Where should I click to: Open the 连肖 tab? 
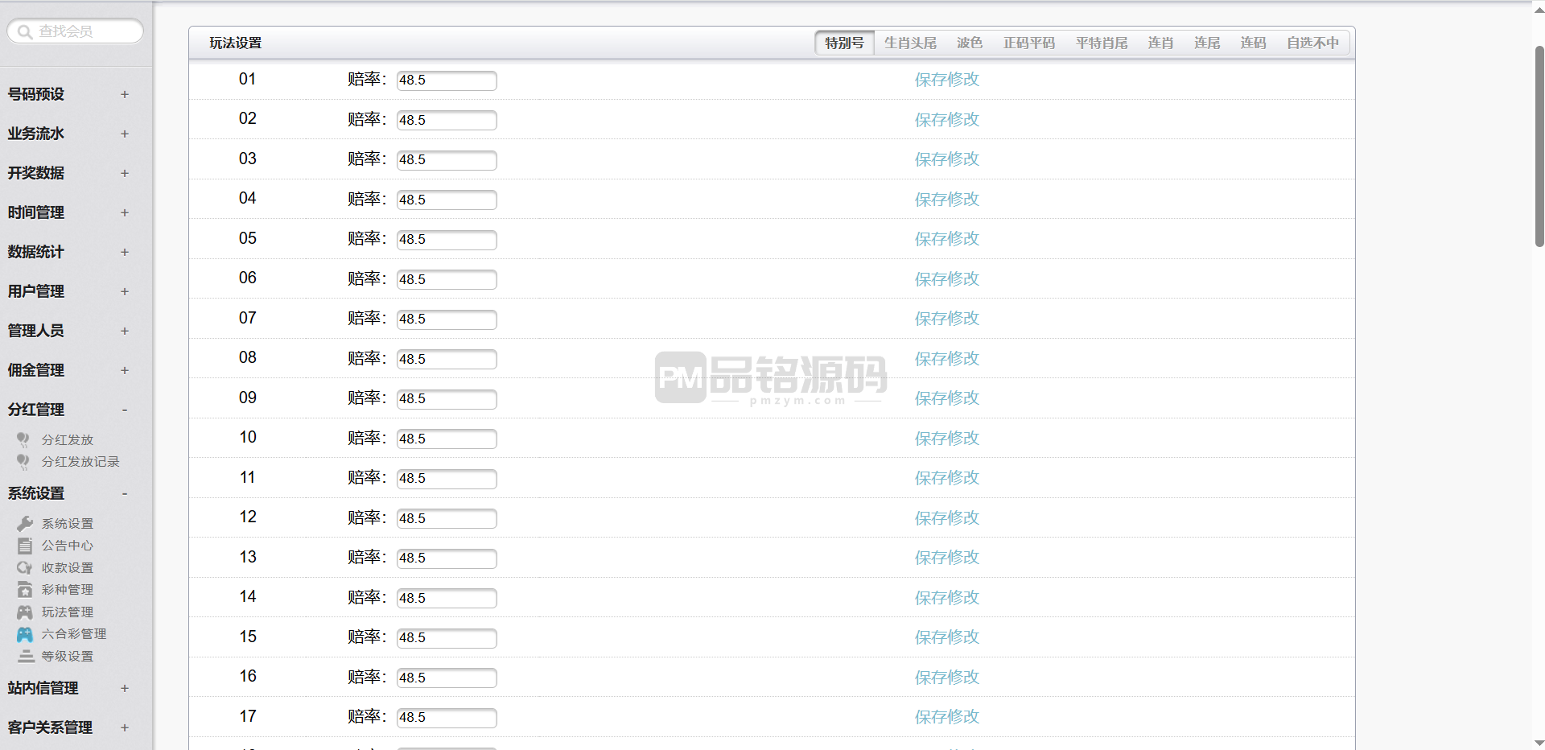1160,43
